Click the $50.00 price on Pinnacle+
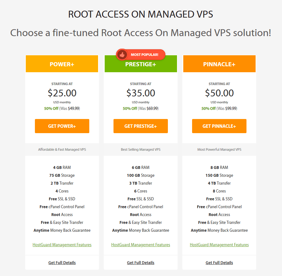 tap(219, 93)
